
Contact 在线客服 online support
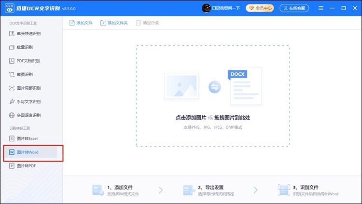[x=294, y=8]
